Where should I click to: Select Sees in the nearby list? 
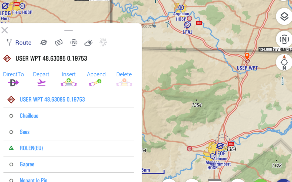point(68,132)
